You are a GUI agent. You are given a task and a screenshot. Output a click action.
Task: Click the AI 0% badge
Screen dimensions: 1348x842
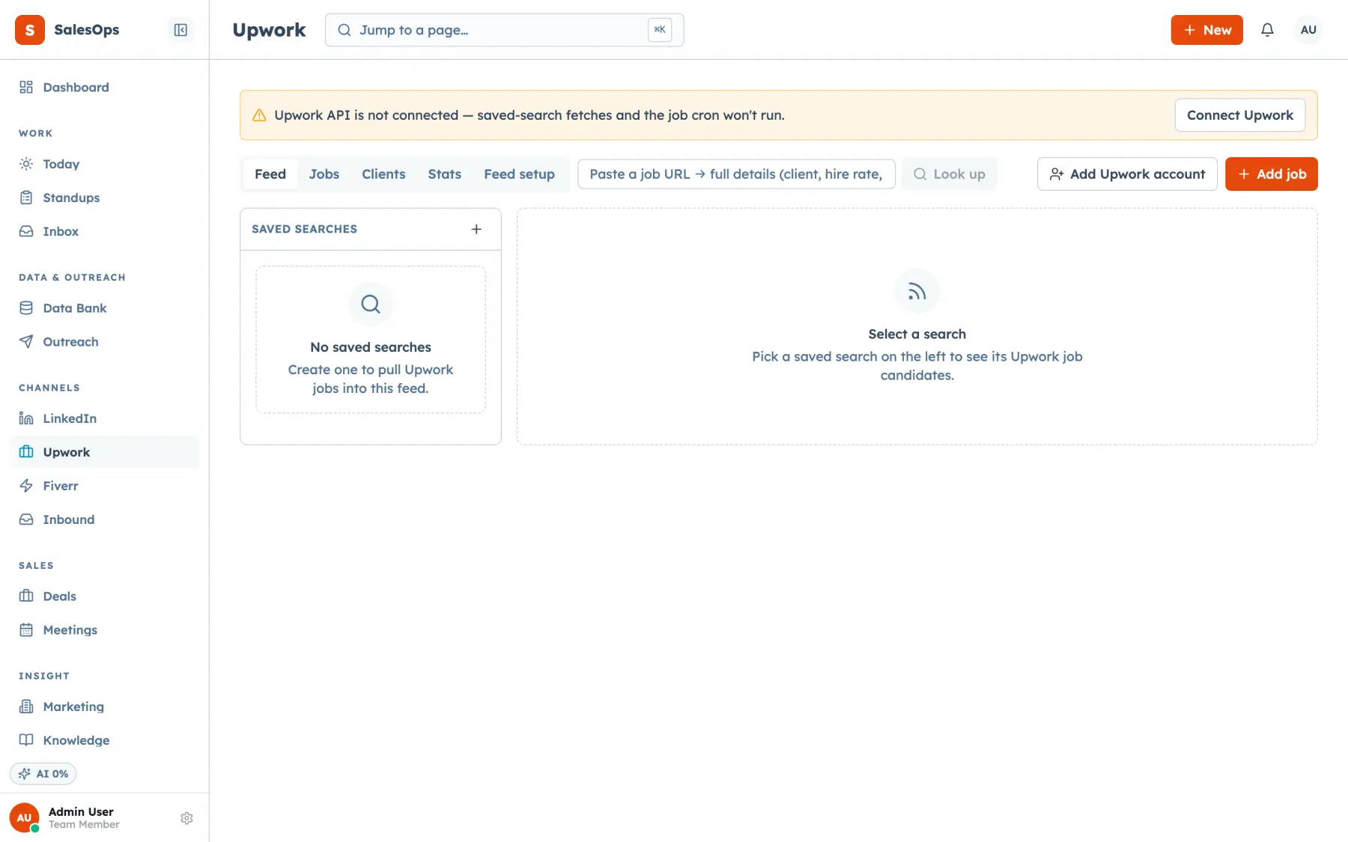(43, 774)
